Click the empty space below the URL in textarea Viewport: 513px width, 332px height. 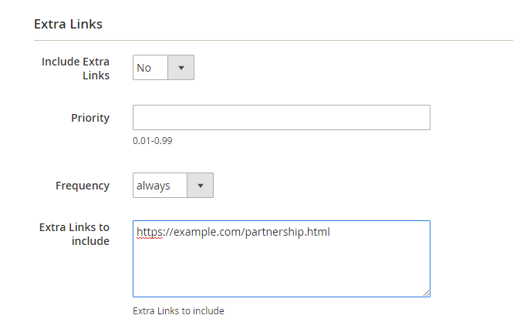tap(281, 270)
